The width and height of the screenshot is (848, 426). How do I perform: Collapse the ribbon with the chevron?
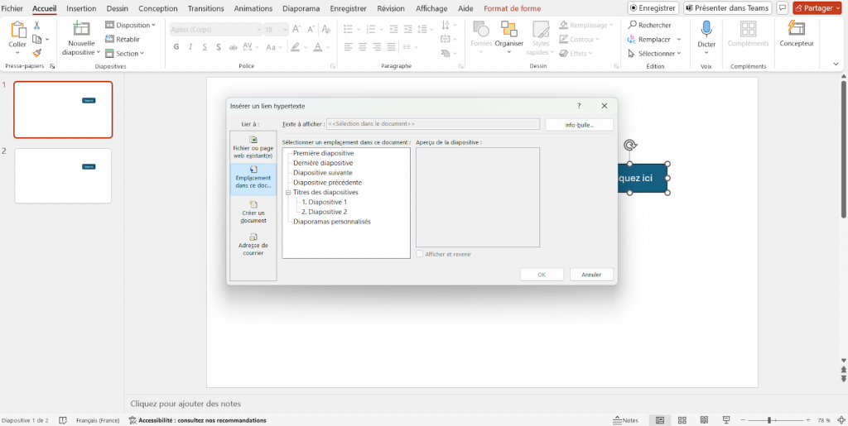click(x=836, y=65)
